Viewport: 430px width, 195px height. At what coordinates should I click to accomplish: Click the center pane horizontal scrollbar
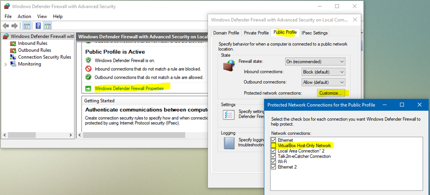tap(143, 135)
